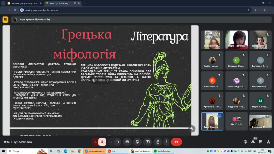Click the Ще 10 осіб tile
274x154 pixels.
point(236,121)
